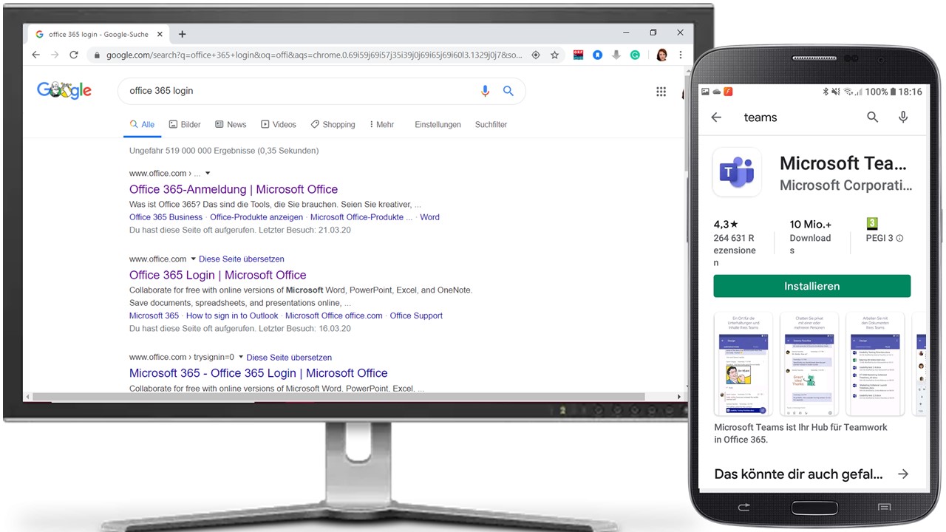Image resolution: width=946 pixels, height=532 pixels.
Task: Bookmark this page with star icon
Action: [554, 55]
